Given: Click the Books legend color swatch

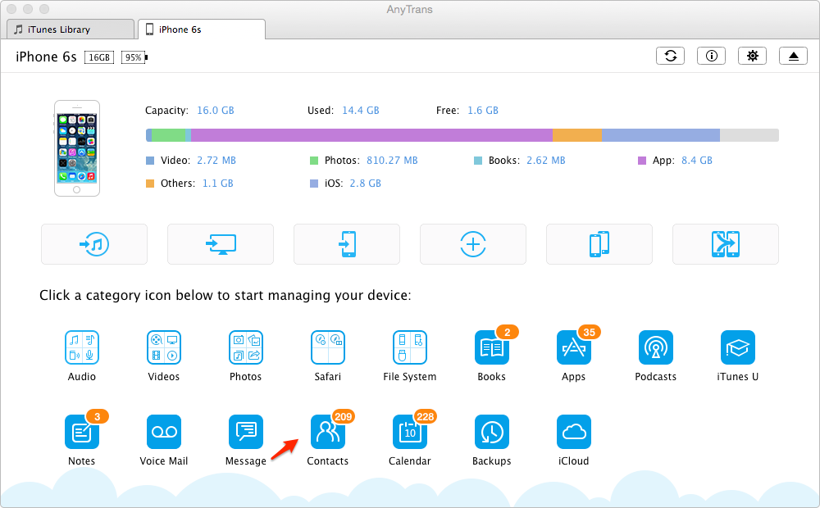Looking at the screenshot, I should pyautogui.click(x=478, y=161).
